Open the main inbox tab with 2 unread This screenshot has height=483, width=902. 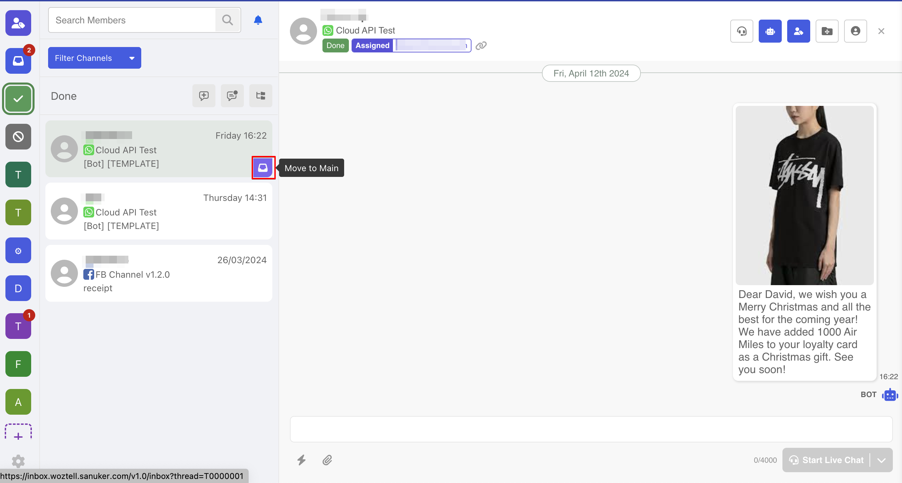pyautogui.click(x=18, y=61)
